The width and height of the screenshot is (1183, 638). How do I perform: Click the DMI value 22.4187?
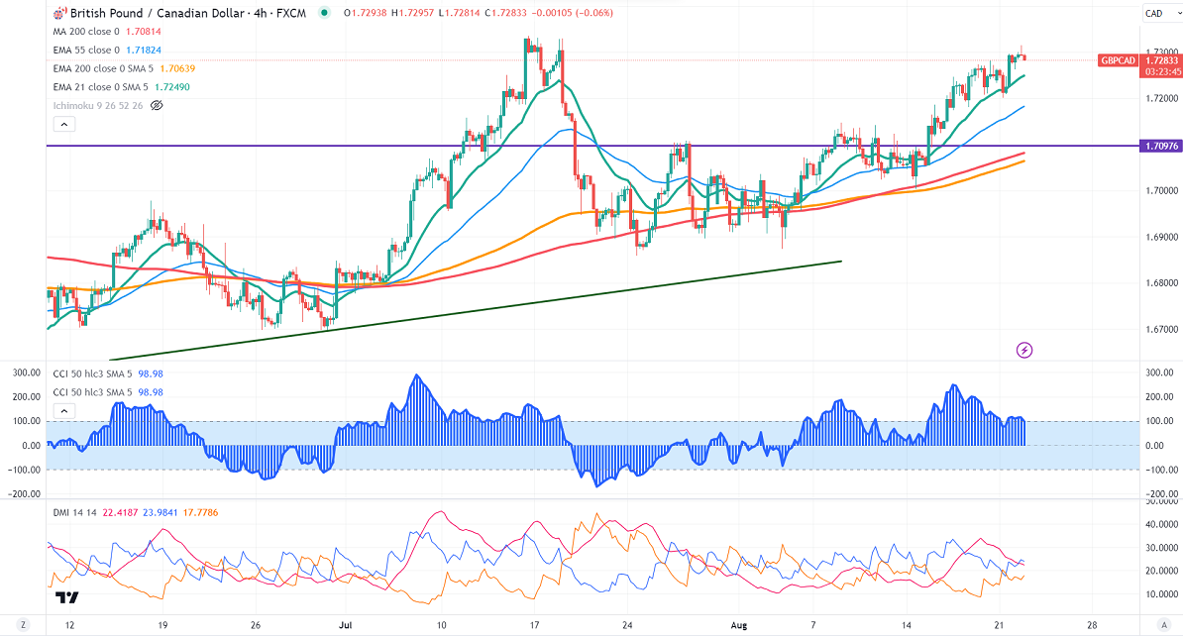pos(121,513)
